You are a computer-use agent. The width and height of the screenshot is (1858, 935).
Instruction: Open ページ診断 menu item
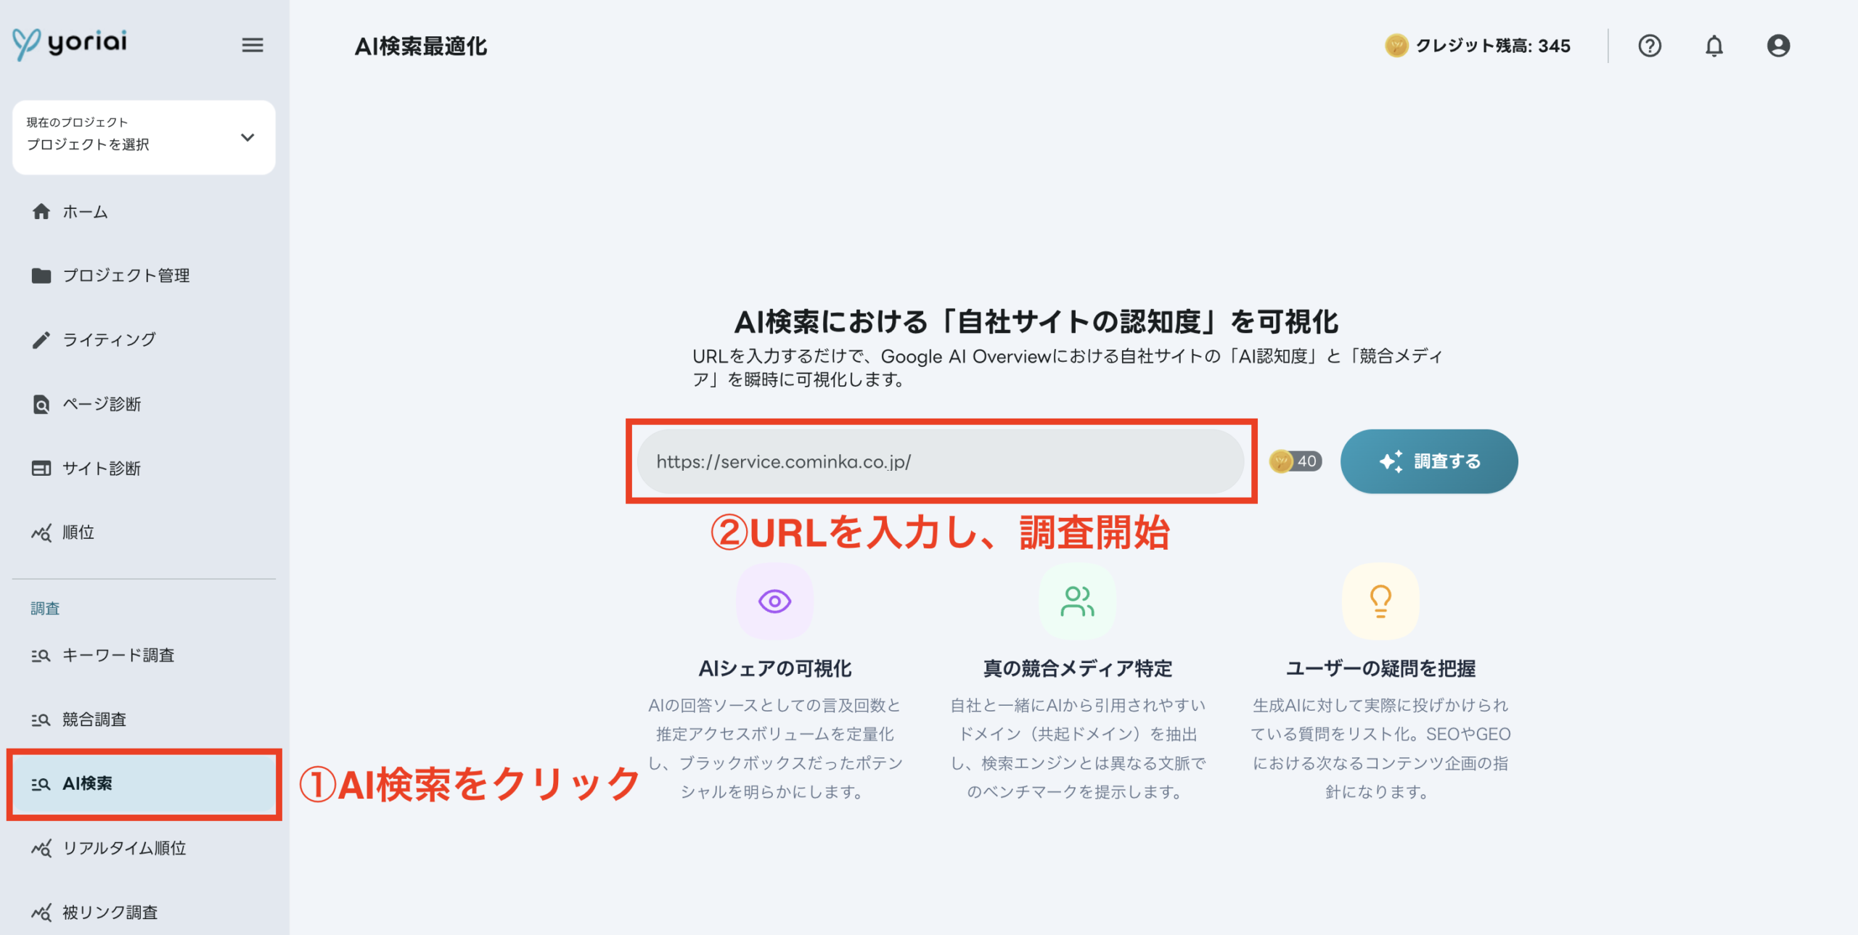coord(101,404)
